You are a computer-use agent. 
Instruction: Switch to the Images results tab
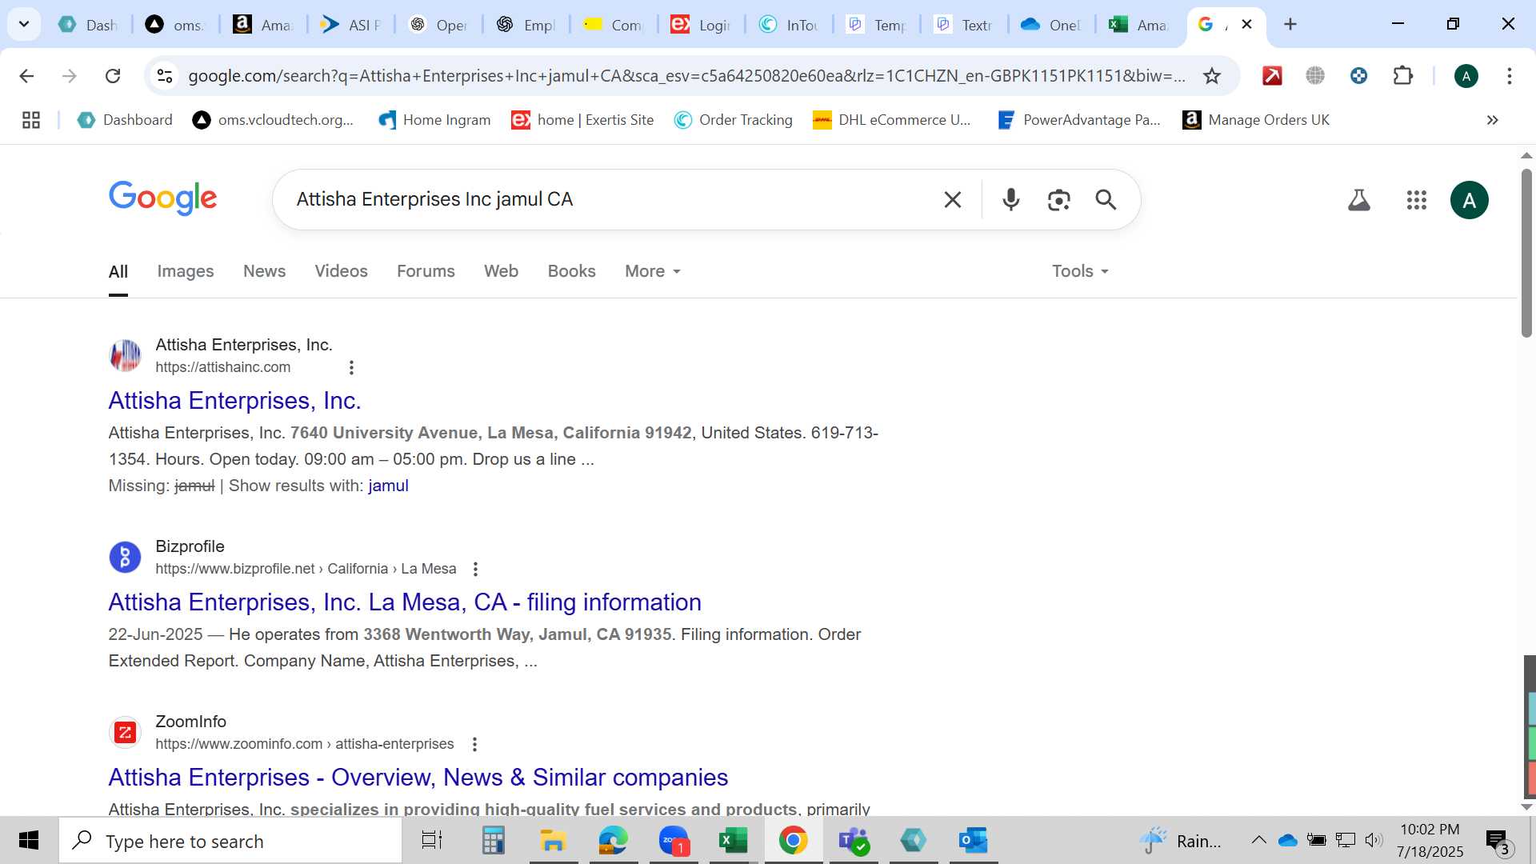pyautogui.click(x=186, y=271)
